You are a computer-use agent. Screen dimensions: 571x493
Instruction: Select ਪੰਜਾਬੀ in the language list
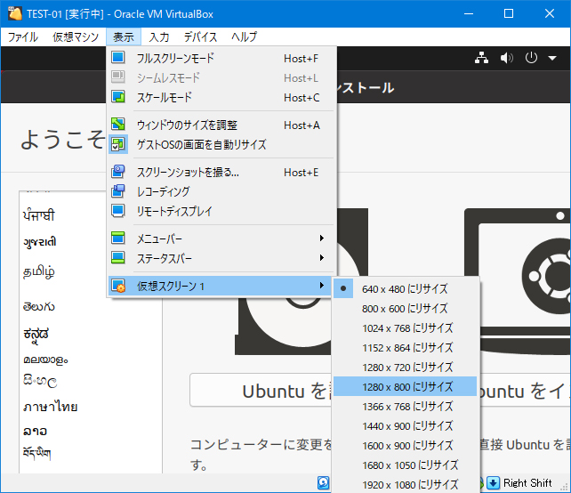[x=39, y=215]
